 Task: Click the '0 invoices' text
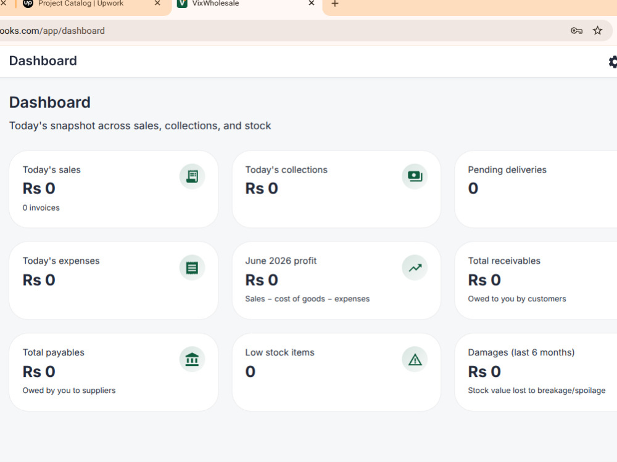tap(41, 208)
